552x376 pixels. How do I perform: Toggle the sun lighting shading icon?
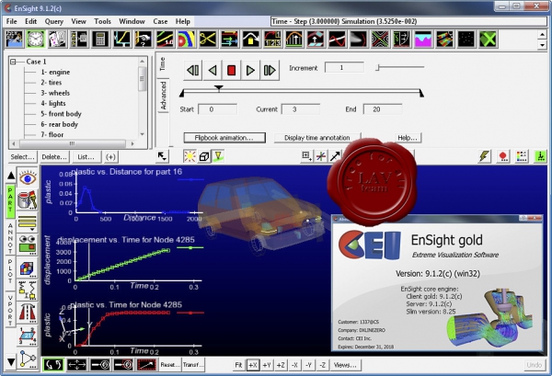(x=190, y=156)
